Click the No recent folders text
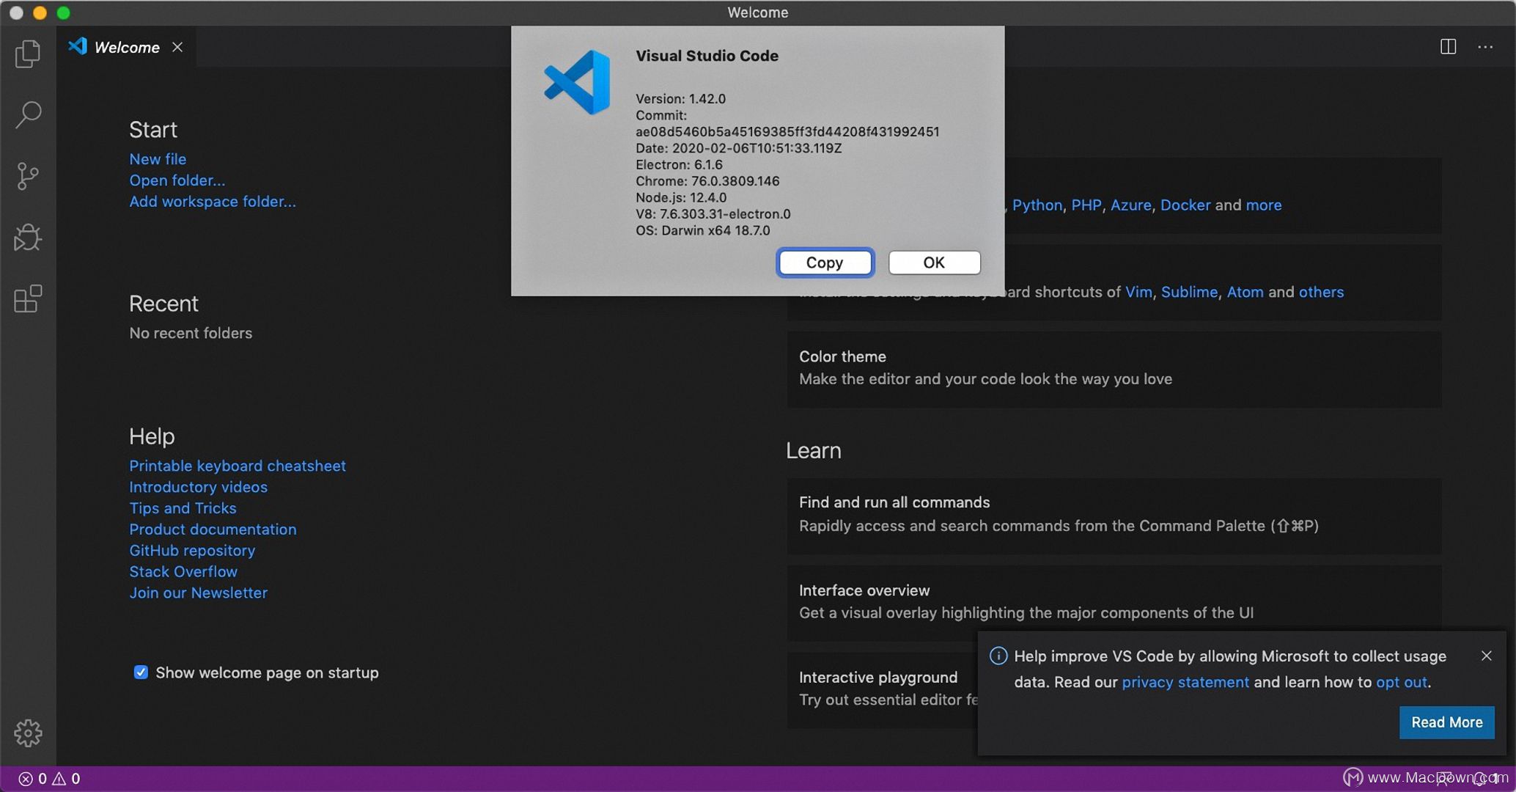The width and height of the screenshot is (1516, 792). [191, 333]
